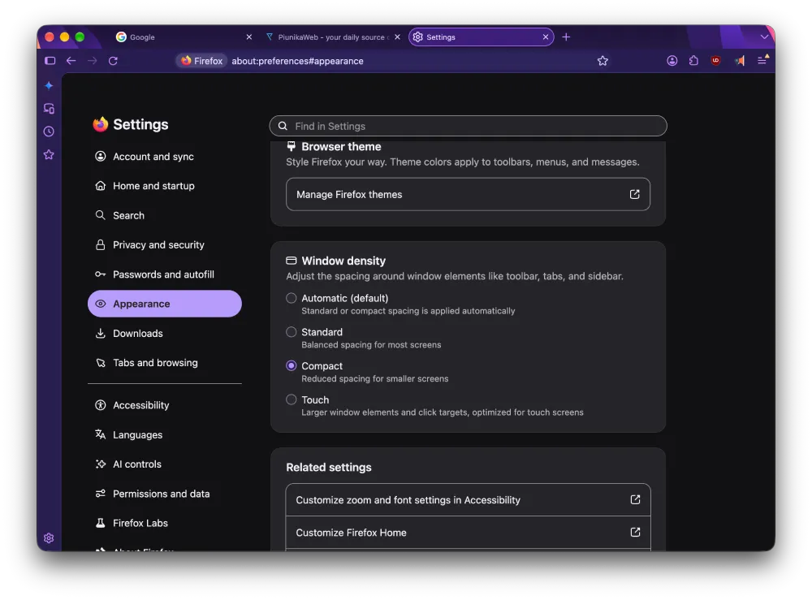Select Automatic (default) window density

coord(291,298)
